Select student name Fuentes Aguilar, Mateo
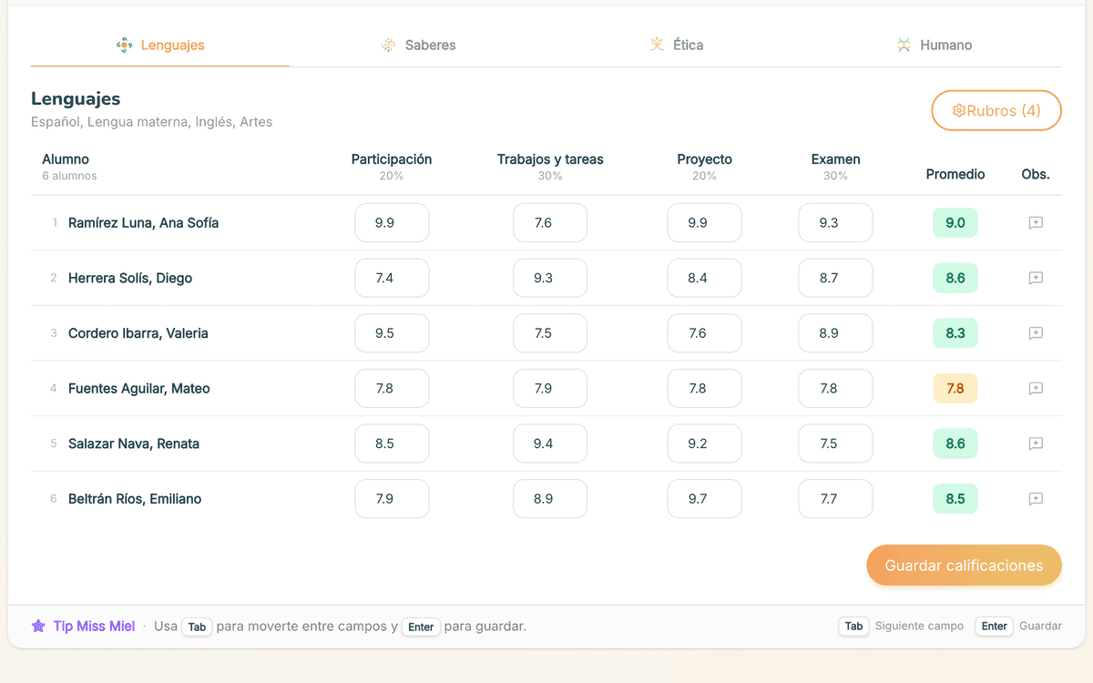Screen dimensions: 1093x683 139,389
